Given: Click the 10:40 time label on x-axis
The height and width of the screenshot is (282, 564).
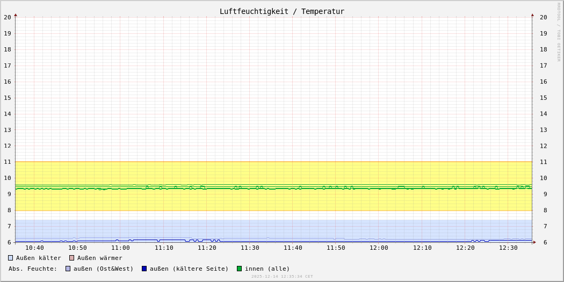Looking at the screenshot, I should coord(34,248).
